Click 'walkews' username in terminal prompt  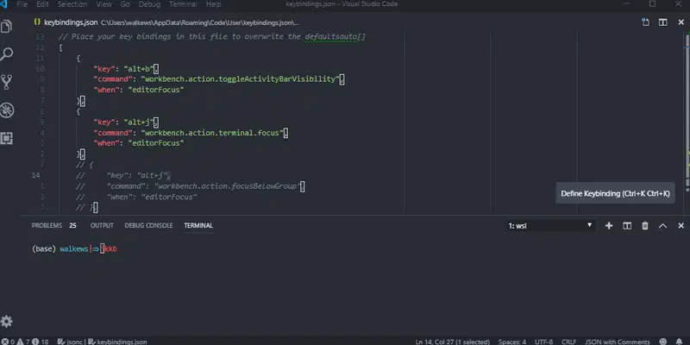pyautogui.click(x=74, y=249)
